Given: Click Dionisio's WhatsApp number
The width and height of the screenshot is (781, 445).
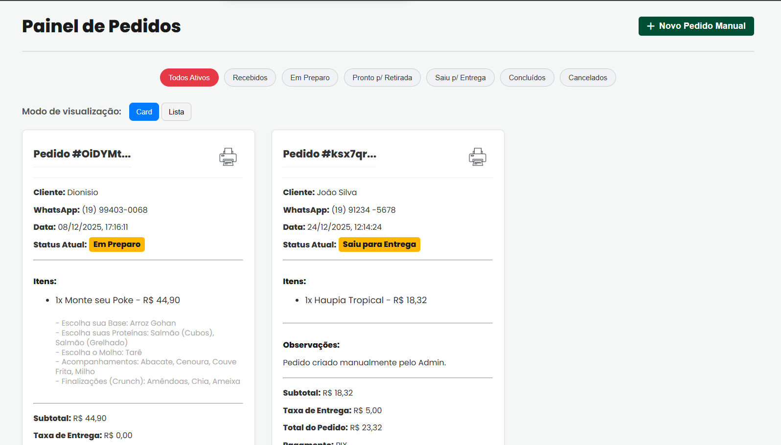Looking at the screenshot, I should [115, 210].
